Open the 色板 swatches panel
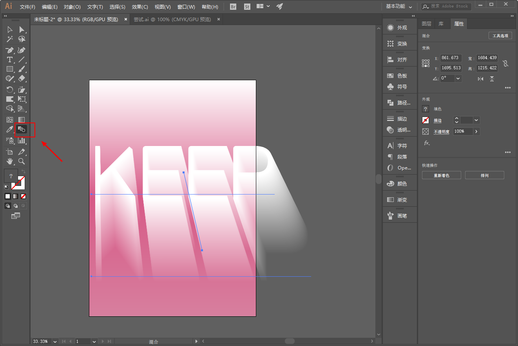 (x=397, y=76)
